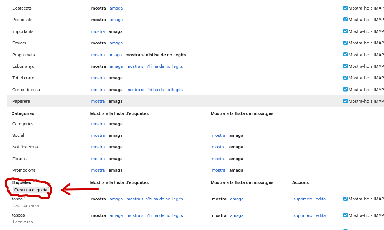Click 'mostra' in the message list for Fòrums
This screenshot has height=230, width=384.
tap(218, 159)
